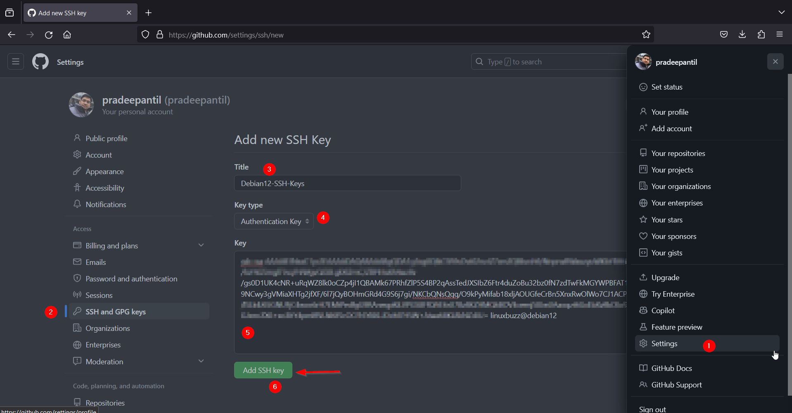The width and height of the screenshot is (792, 413).
Task: Open the GitHub octocat home logo
Action: pyautogui.click(x=40, y=62)
